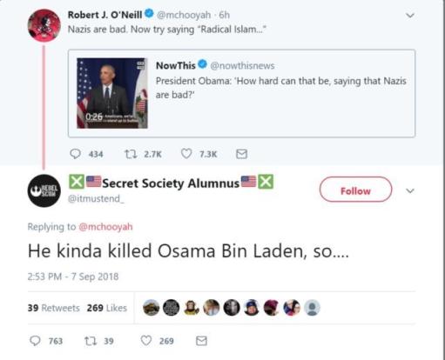Open the quoted NowThis tweet text
The image size is (445, 360).
click(280, 88)
